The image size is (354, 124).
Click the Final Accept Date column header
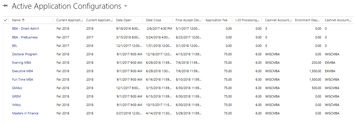tap(189, 20)
